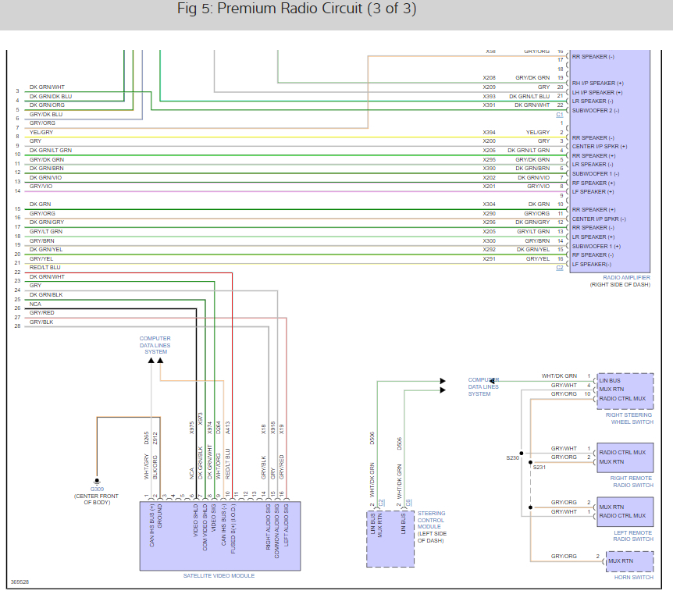Click circuit code X393
Viewport: 673px width, 605px height.
pos(489,96)
